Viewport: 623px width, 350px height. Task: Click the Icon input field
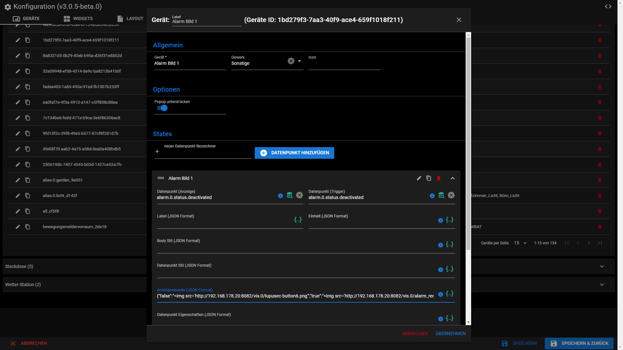point(344,62)
